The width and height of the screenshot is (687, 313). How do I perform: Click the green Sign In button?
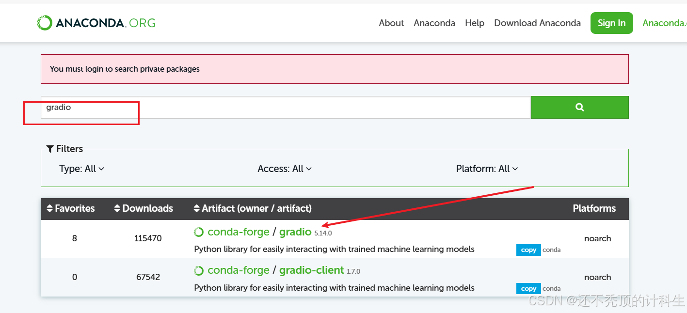(612, 23)
